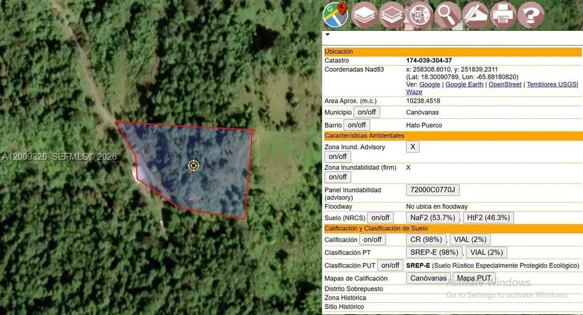This screenshot has height=315, width=583.
Task: Collapse panel with small black arrow
Action: [328, 35]
